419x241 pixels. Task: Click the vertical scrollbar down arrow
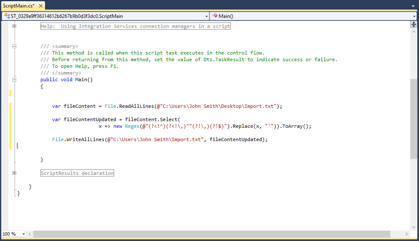[414, 227]
